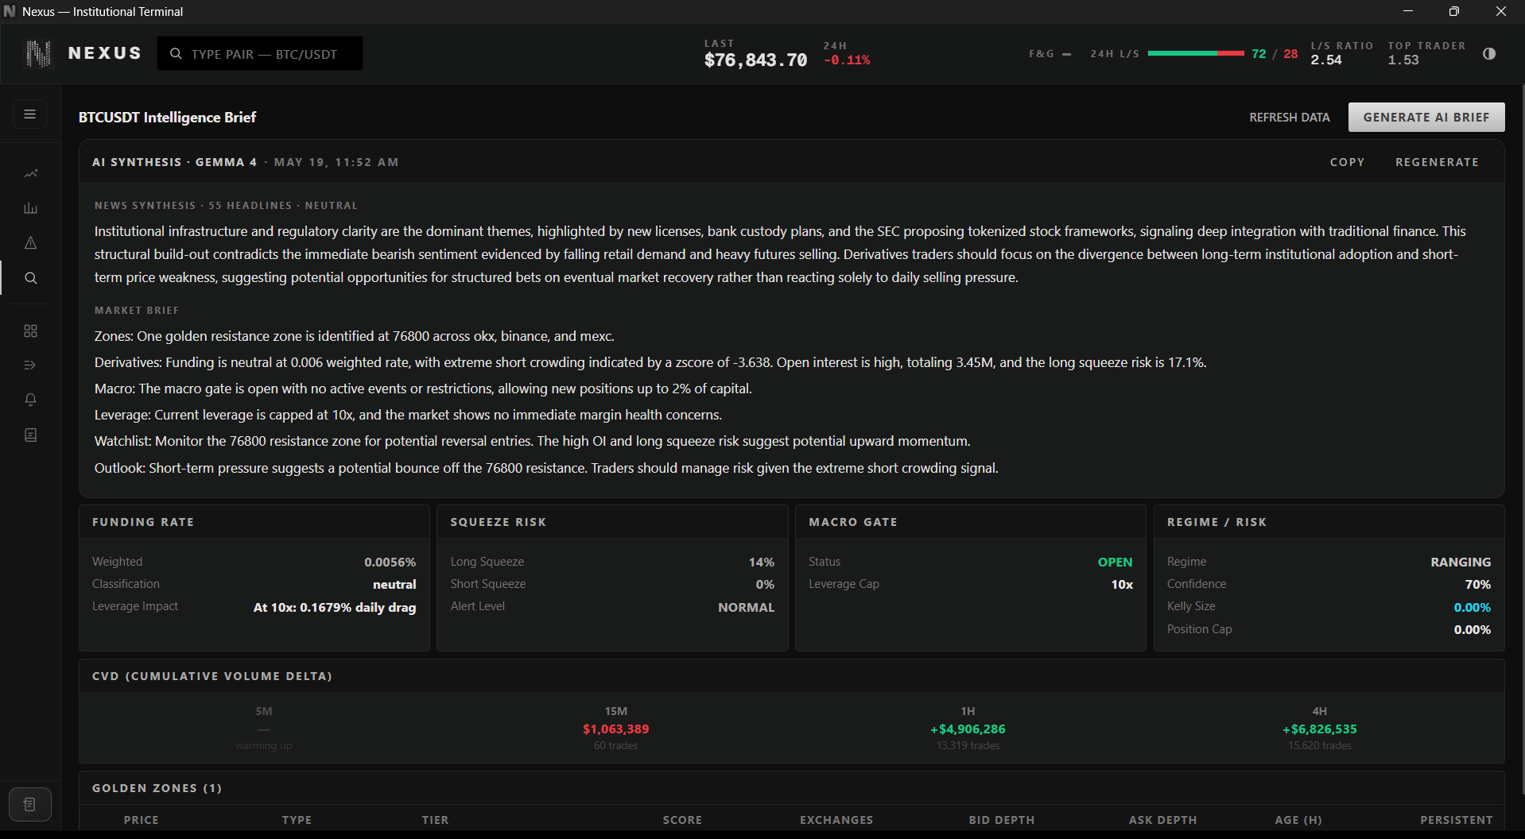Viewport: 1525px width, 839px height.
Task: Click the Long Squeeze 14% value
Action: (761, 562)
